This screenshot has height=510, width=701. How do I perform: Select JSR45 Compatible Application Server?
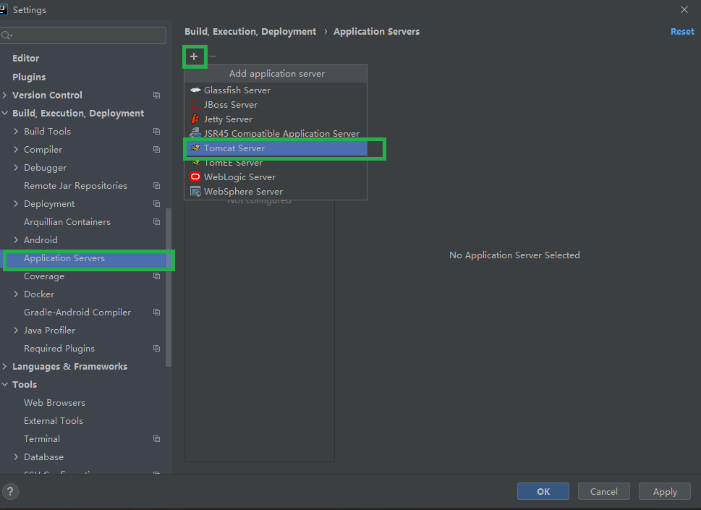pyautogui.click(x=276, y=133)
